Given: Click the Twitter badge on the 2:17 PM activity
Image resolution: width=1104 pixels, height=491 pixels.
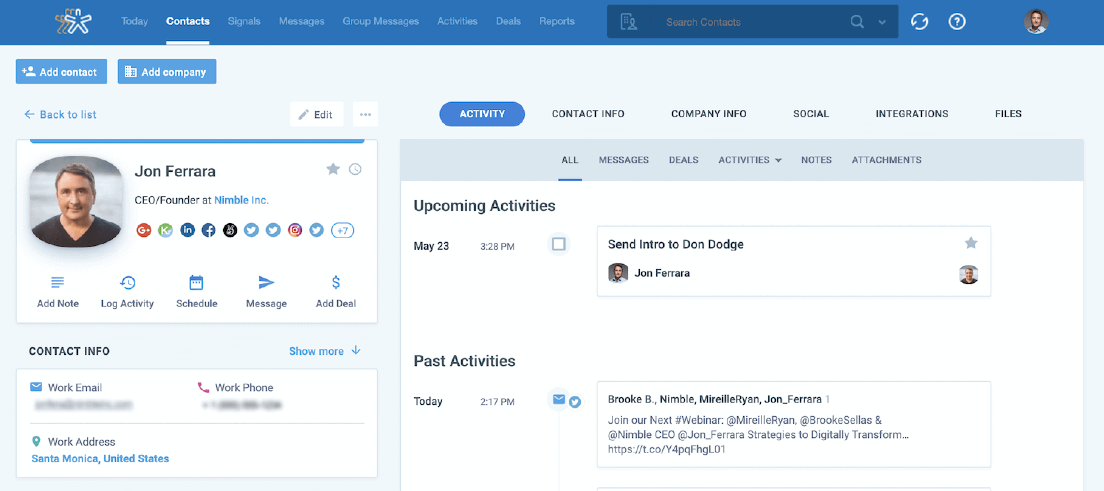Looking at the screenshot, I should point(575,402).
